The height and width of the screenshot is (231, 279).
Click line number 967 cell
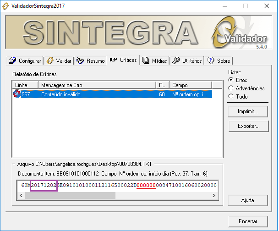click(26, 94)
